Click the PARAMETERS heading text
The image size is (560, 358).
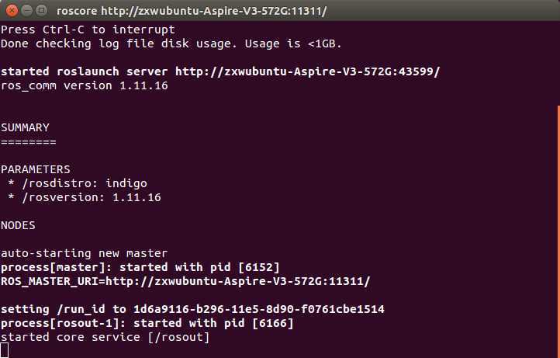36,169
